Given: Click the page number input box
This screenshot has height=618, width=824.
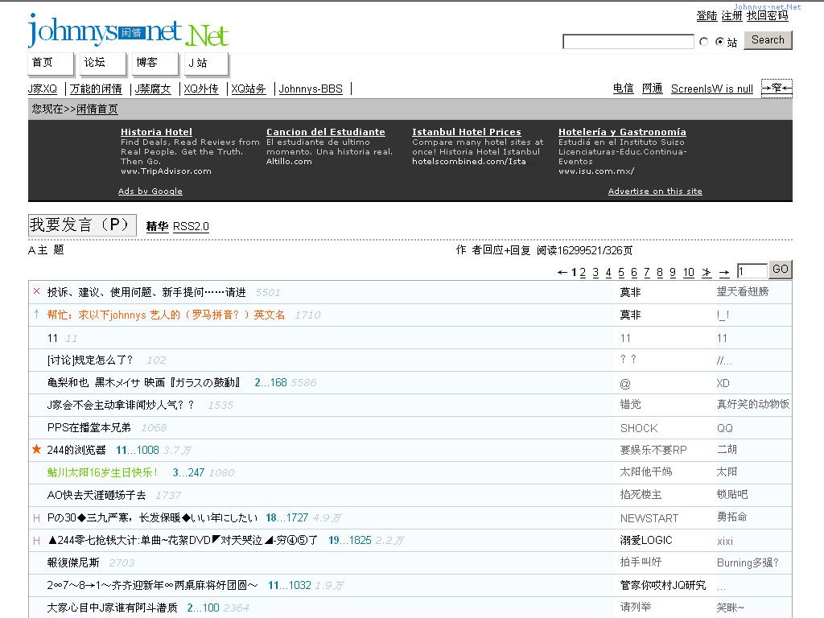Looking at the screenshot, I should coord(752,272).
